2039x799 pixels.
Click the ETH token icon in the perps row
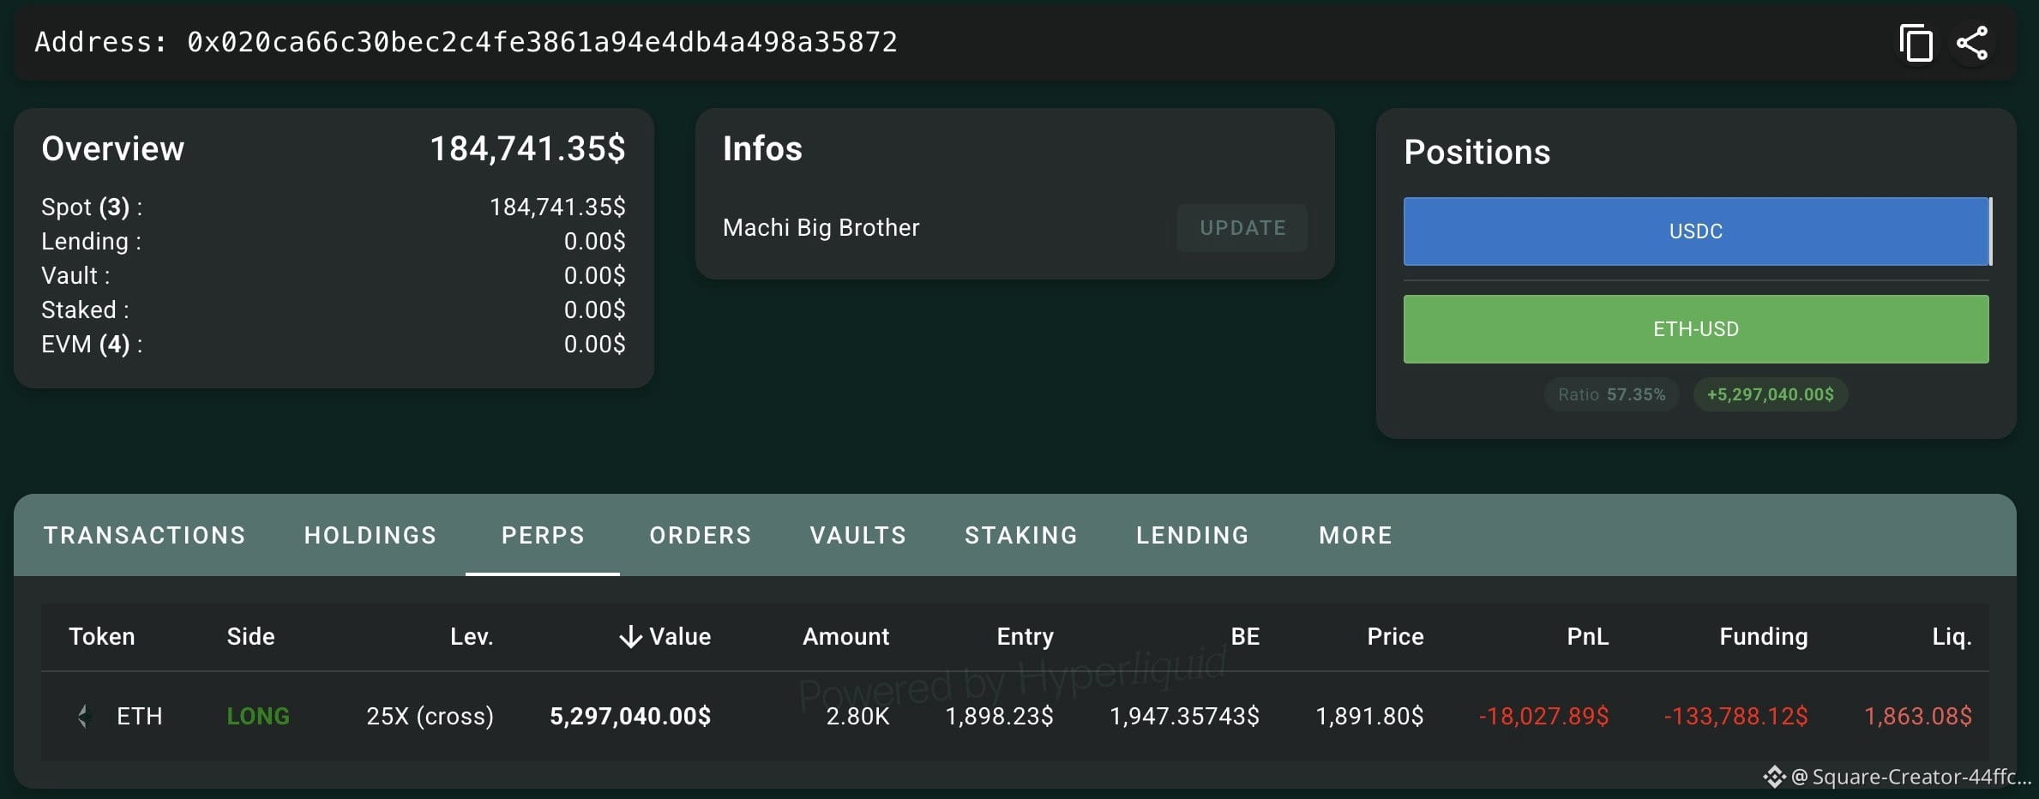click(x=83, y=716)
